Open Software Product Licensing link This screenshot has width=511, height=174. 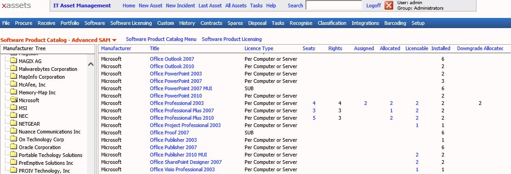coord(232,39)
